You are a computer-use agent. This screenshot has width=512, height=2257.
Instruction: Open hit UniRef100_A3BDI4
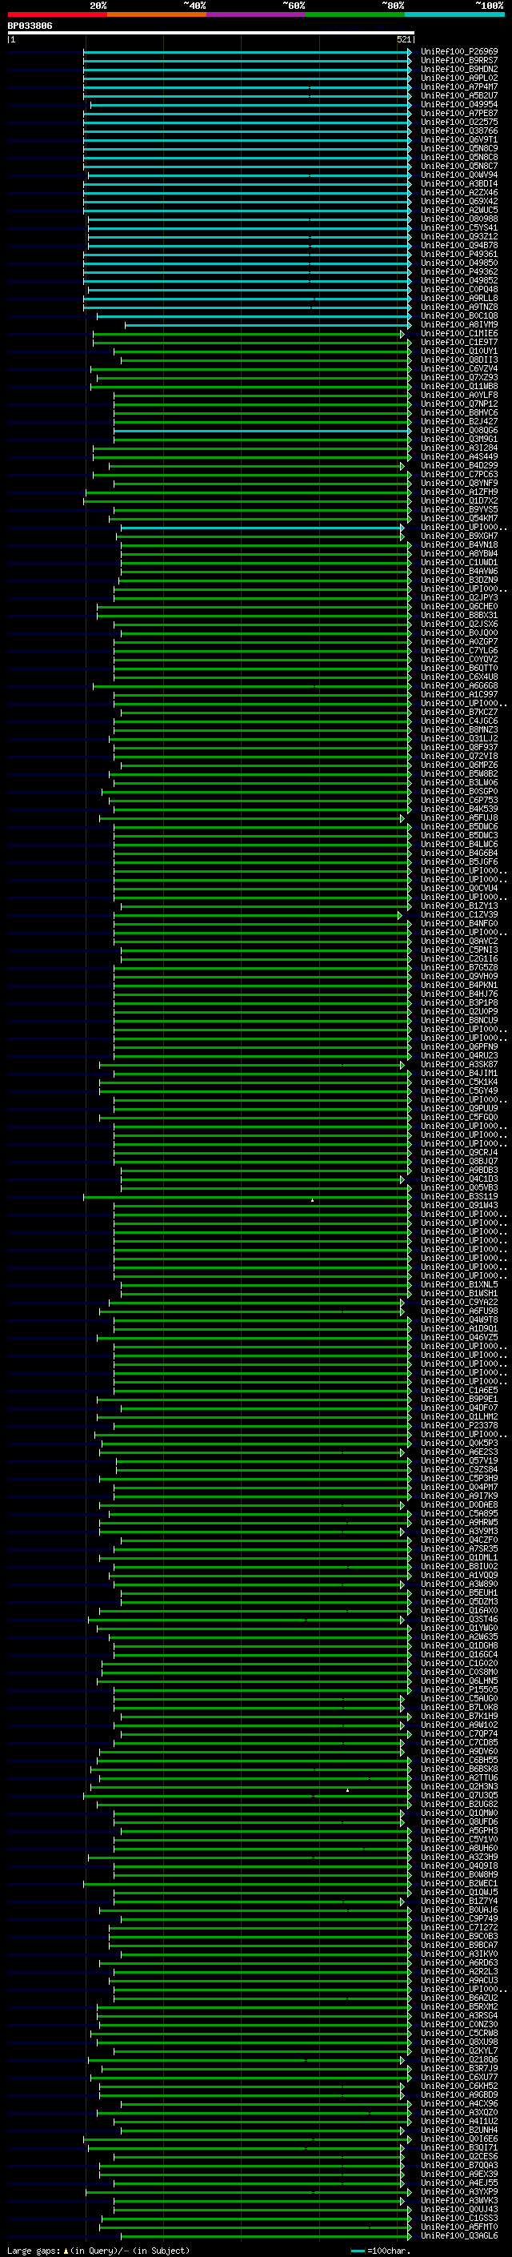458,184
